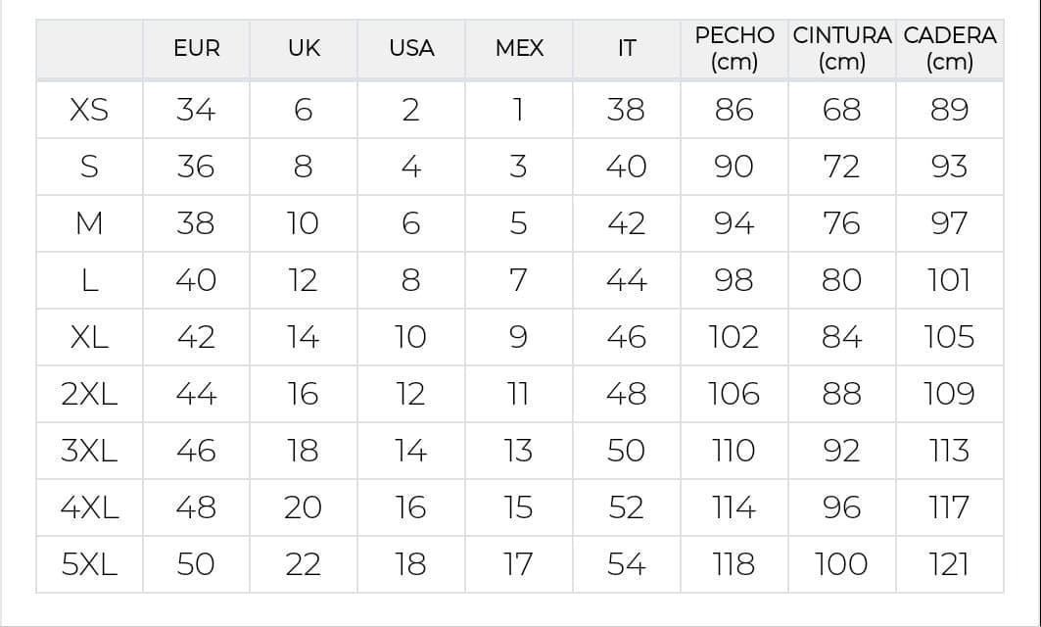
Task: Select the 4XL size row label
Action: click(89, 507)
